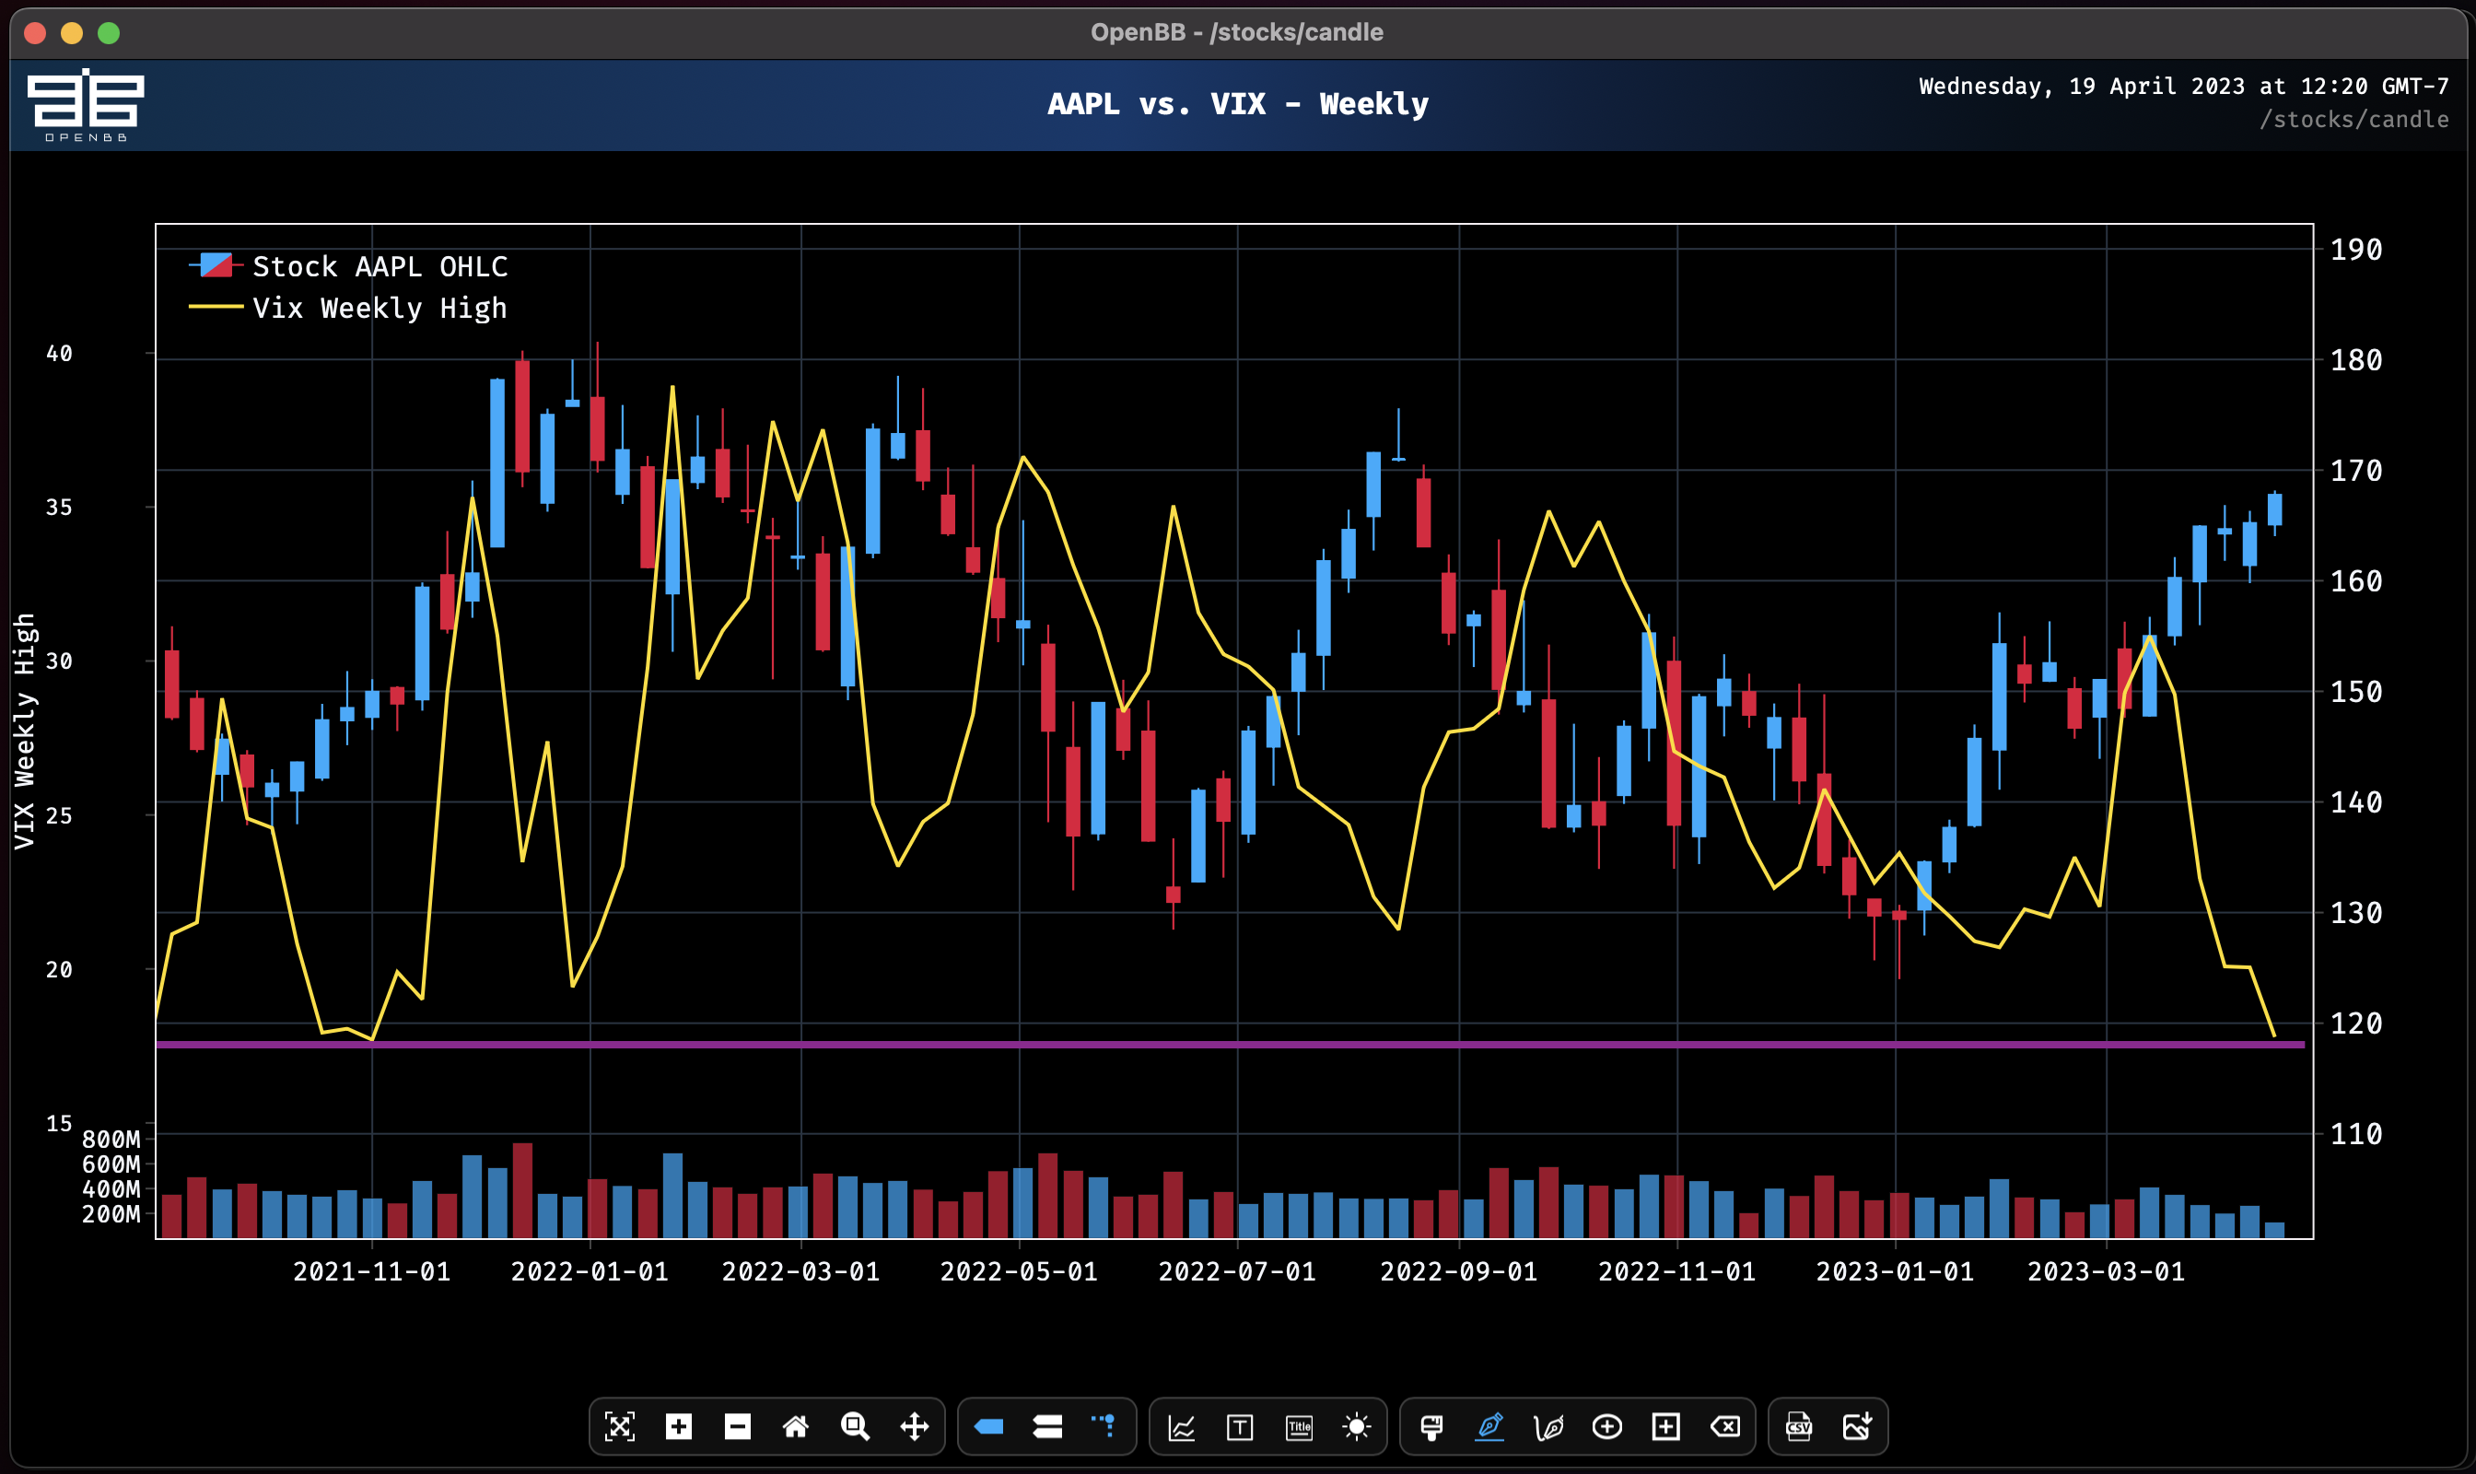The image size is (2476, 1474).
Task: Toggle spike lines icon
Action: [x=1104, y=1427]
